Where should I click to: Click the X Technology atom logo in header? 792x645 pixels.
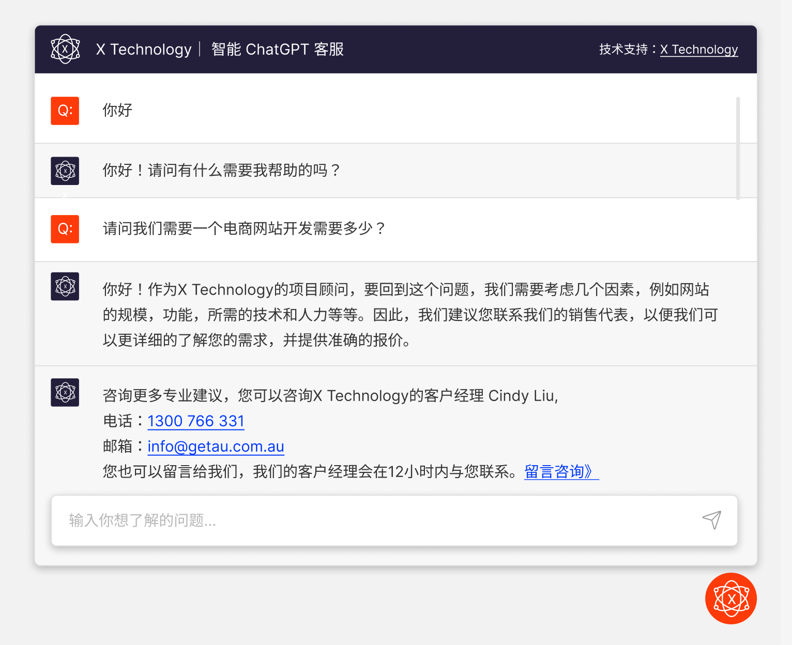65,49
